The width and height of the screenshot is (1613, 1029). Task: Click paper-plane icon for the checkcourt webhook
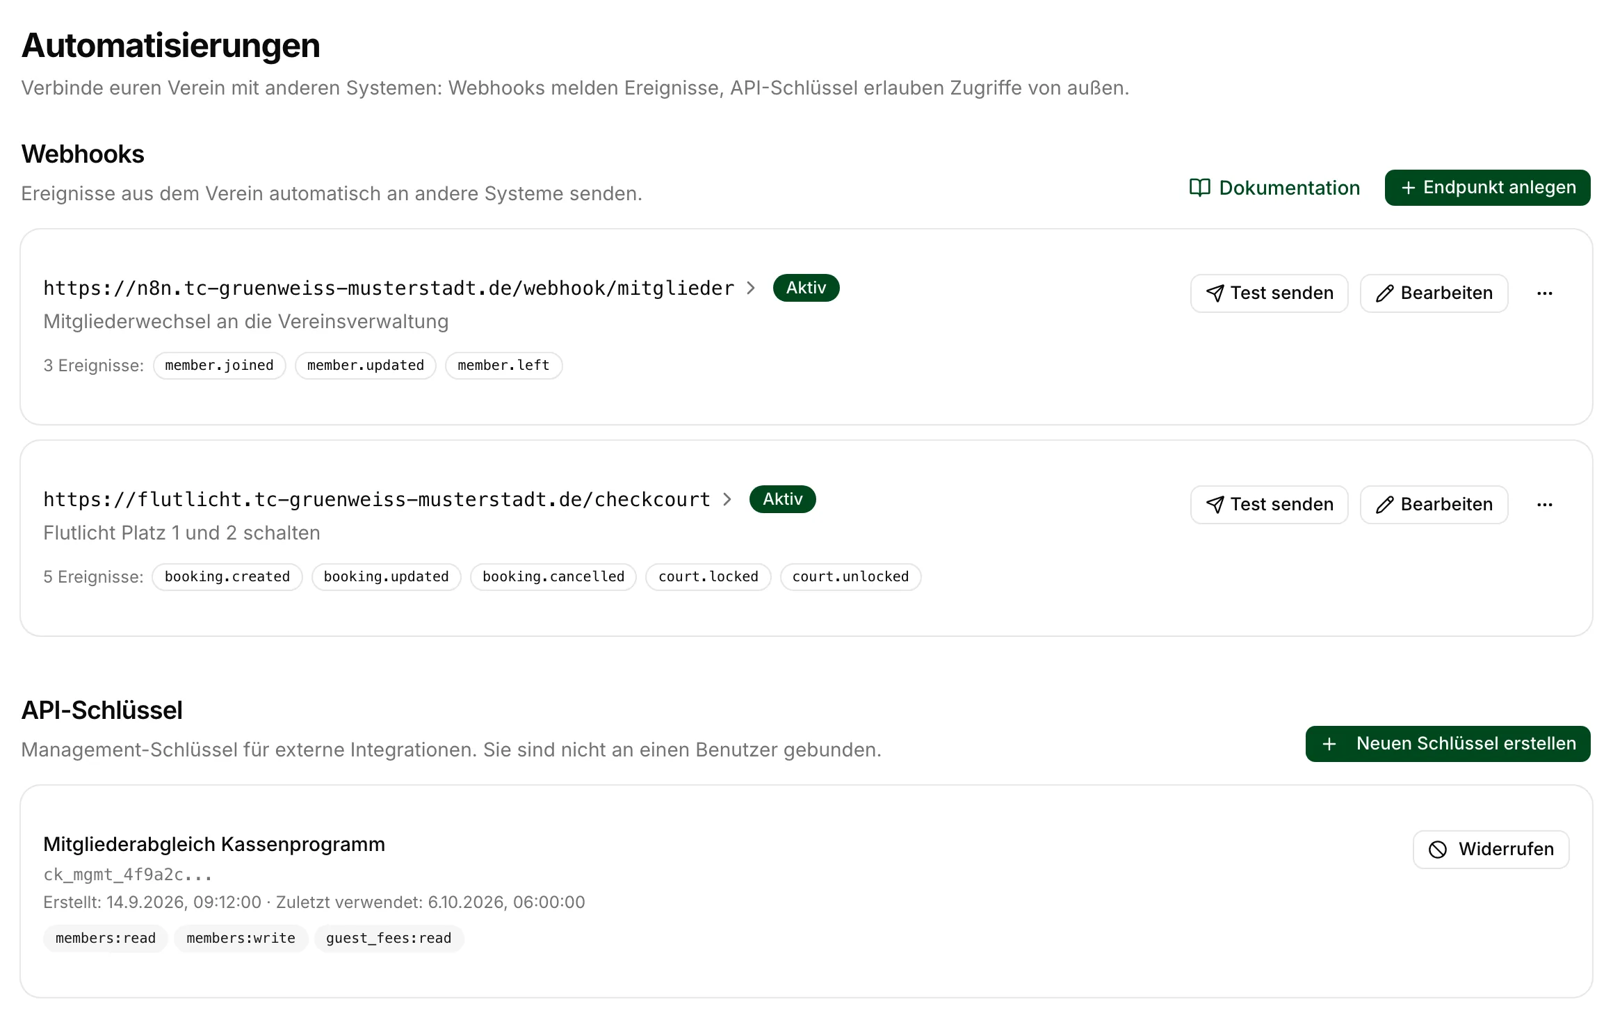pos(1215,505)
